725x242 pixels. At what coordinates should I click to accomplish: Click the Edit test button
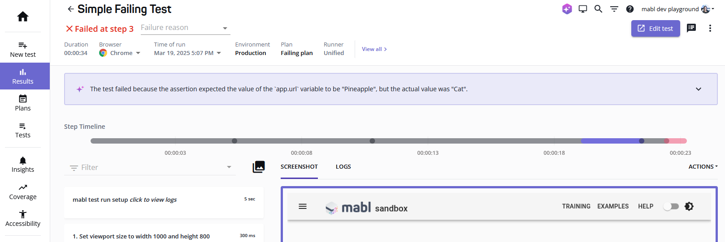pos(656,29)
